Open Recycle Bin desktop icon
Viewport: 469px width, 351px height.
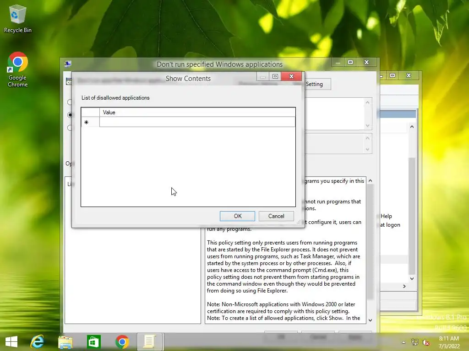[18, 18]
